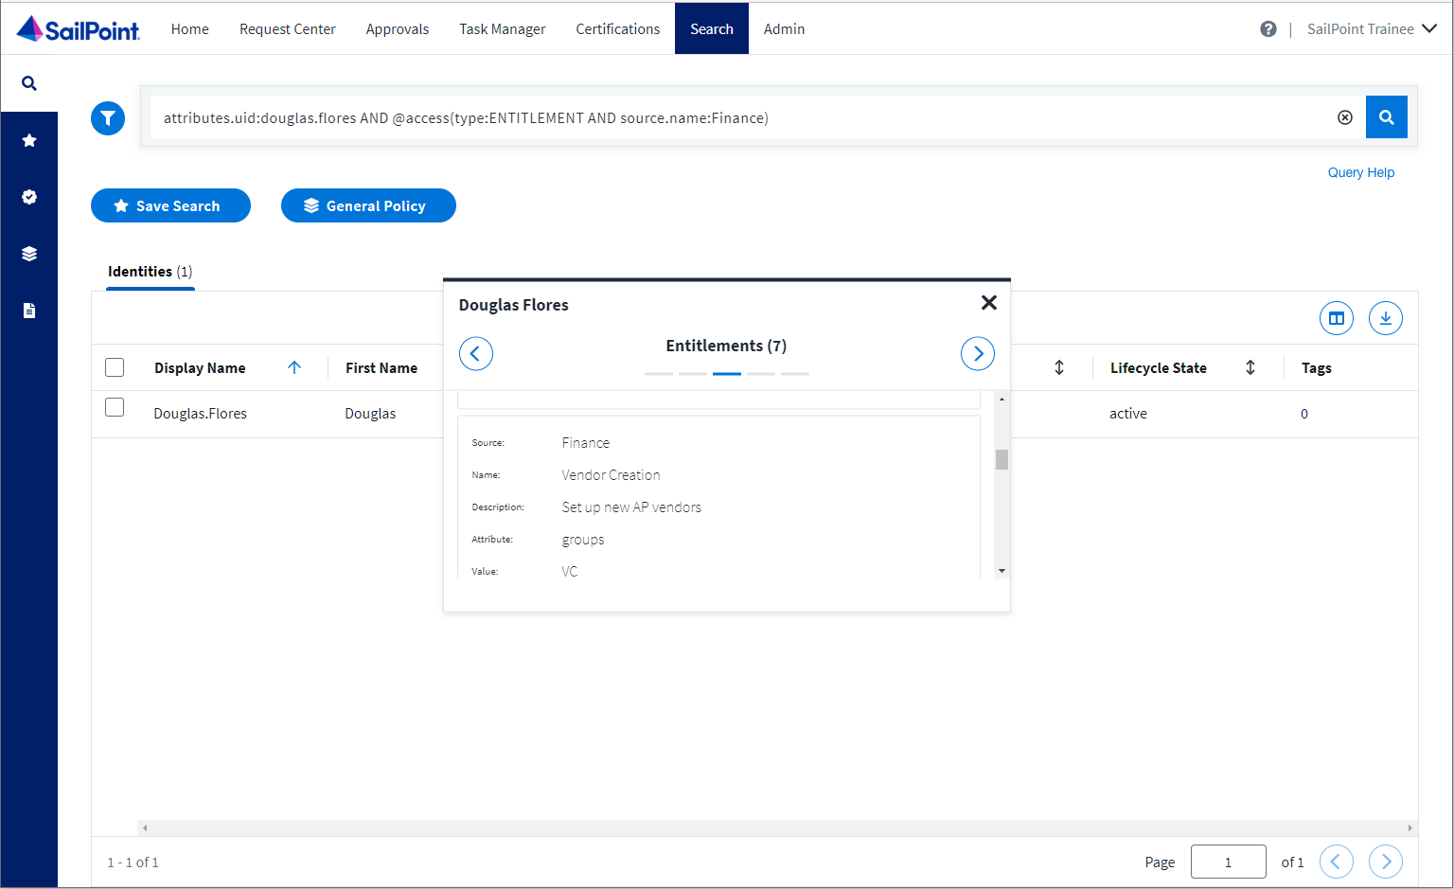Open the Query Help link
This screenshot has width=1454, height=889.
pos(1360,172)
